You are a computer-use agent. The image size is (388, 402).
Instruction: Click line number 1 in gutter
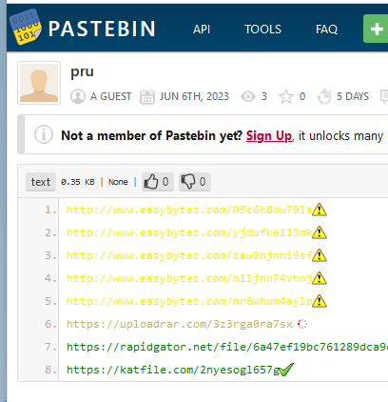[50, 210]
